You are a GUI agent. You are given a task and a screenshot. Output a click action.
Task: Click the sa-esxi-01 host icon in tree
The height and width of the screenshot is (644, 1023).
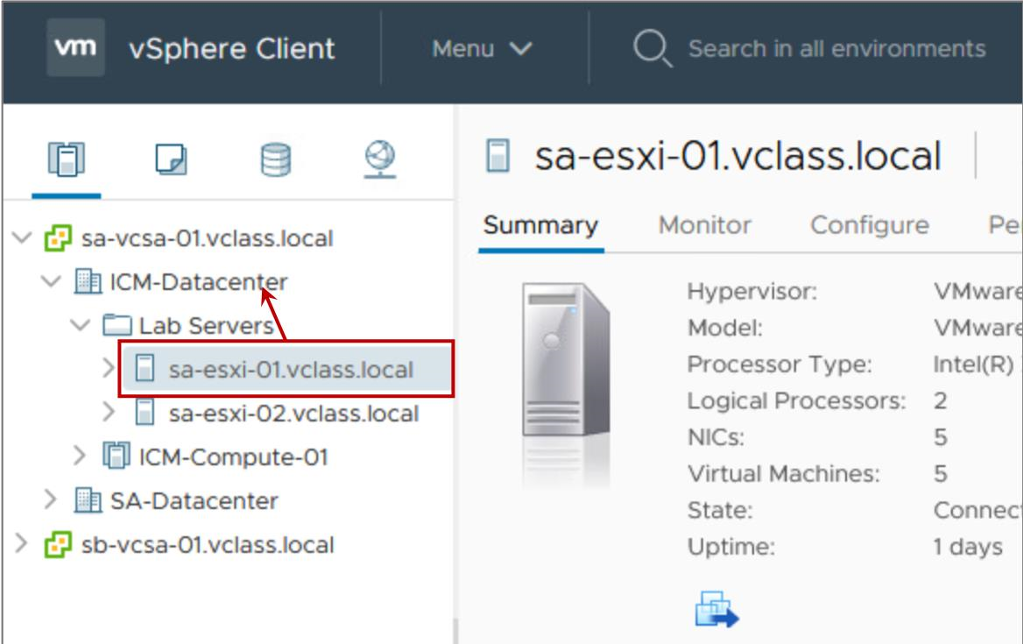tap(145, 369)
